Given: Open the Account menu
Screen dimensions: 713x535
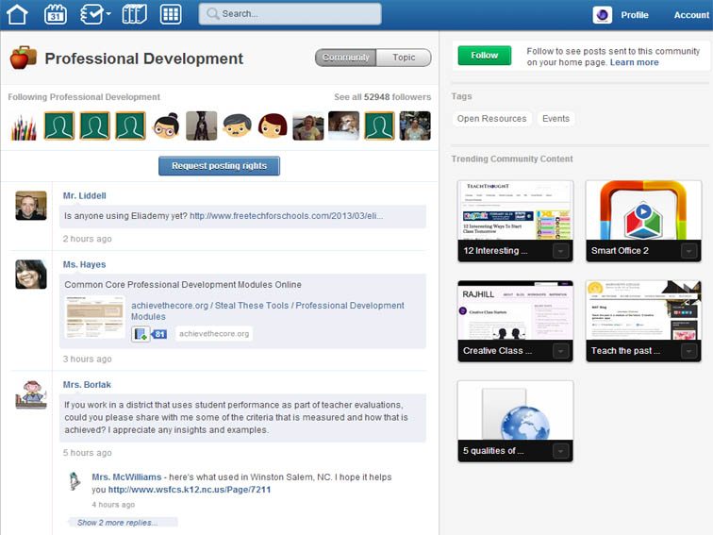Looking at the screenshot, I should (691, 15).
